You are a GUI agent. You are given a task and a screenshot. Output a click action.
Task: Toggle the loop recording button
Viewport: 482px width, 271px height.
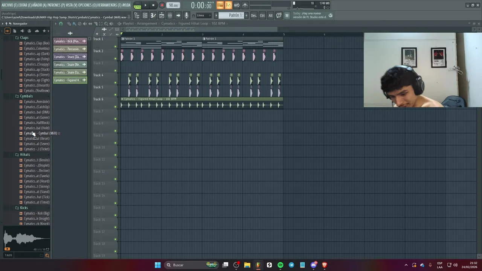point(236,5)
